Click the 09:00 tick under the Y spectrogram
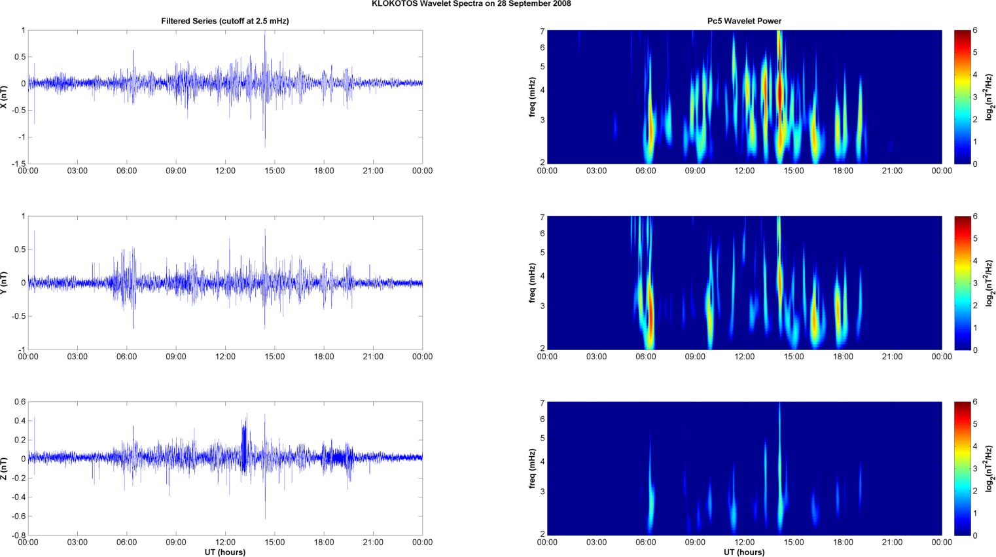 [695, 357]
